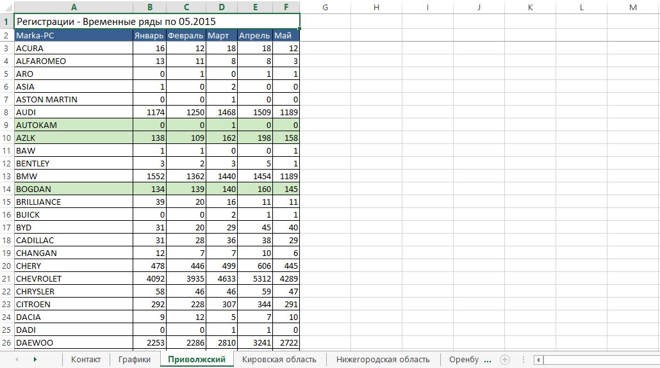Click CHEVROLET April value 5312
This screenshot has width=660, height=368.
coord(255,278)
